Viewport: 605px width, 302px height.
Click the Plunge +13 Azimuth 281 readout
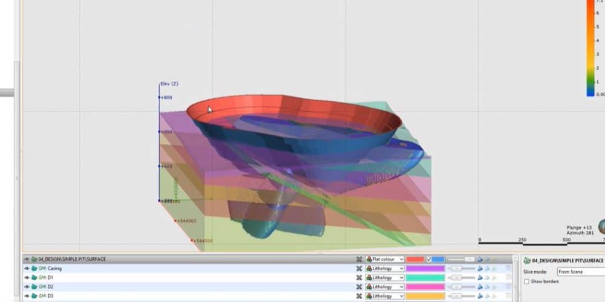(579, 230)
